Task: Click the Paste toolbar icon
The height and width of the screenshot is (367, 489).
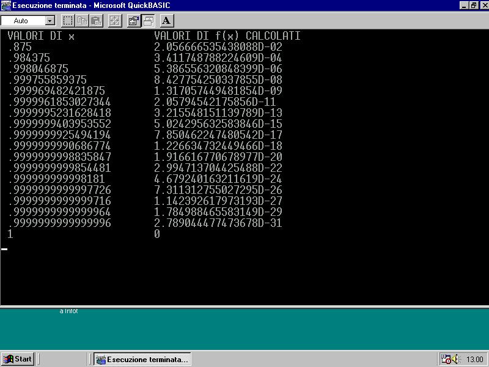Action: point(96,21)
